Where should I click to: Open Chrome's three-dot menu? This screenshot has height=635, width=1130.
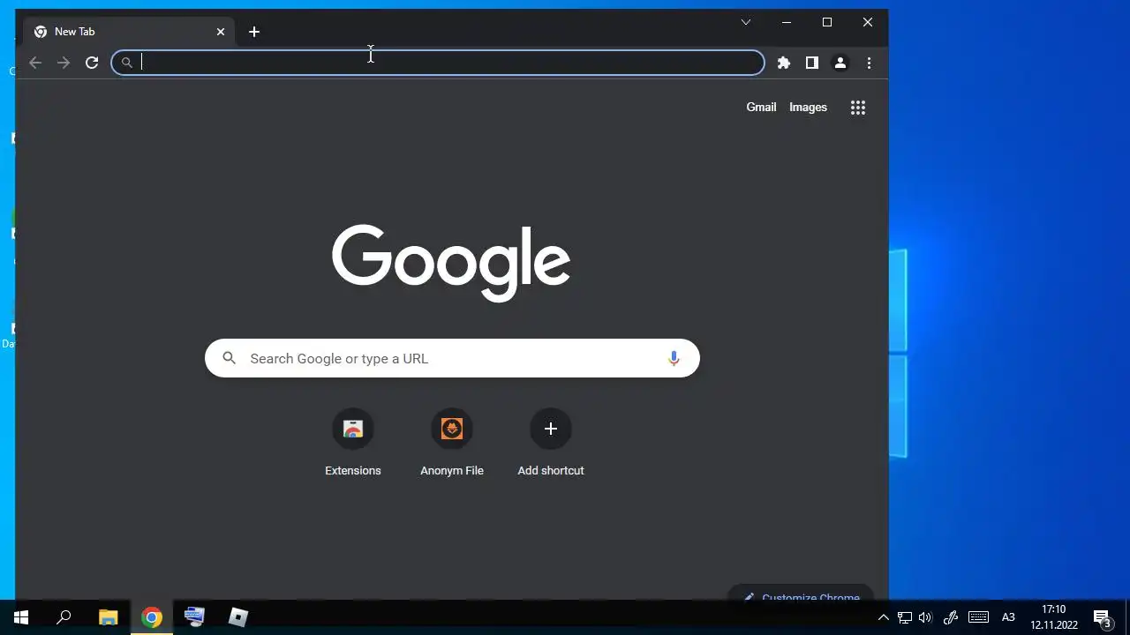tap(870, 63)
